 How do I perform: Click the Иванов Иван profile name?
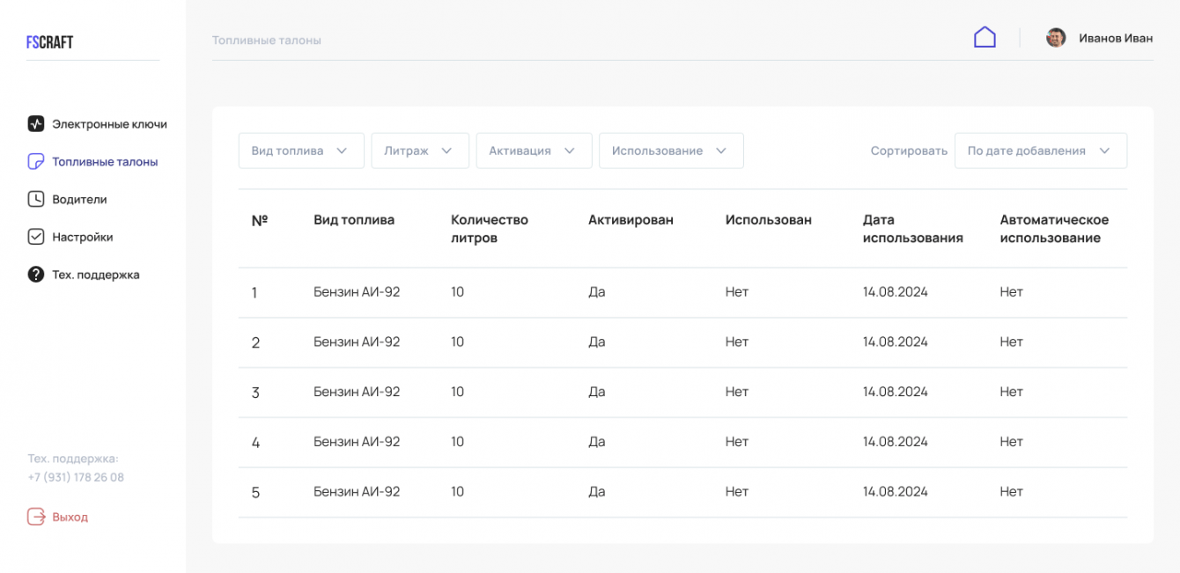click(1116, 38)
